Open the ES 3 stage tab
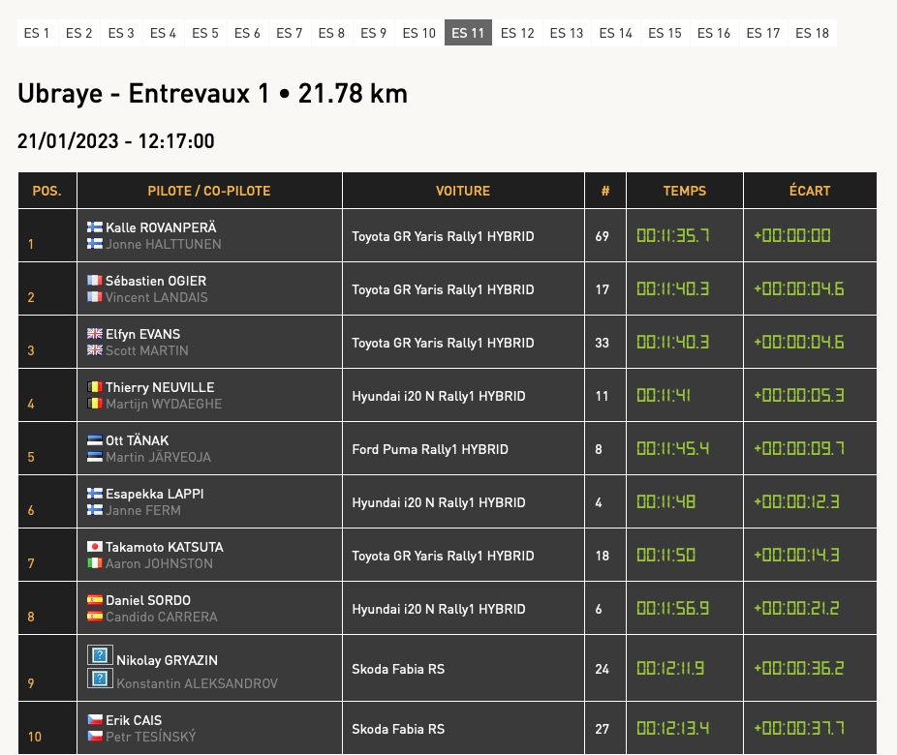 121,33
